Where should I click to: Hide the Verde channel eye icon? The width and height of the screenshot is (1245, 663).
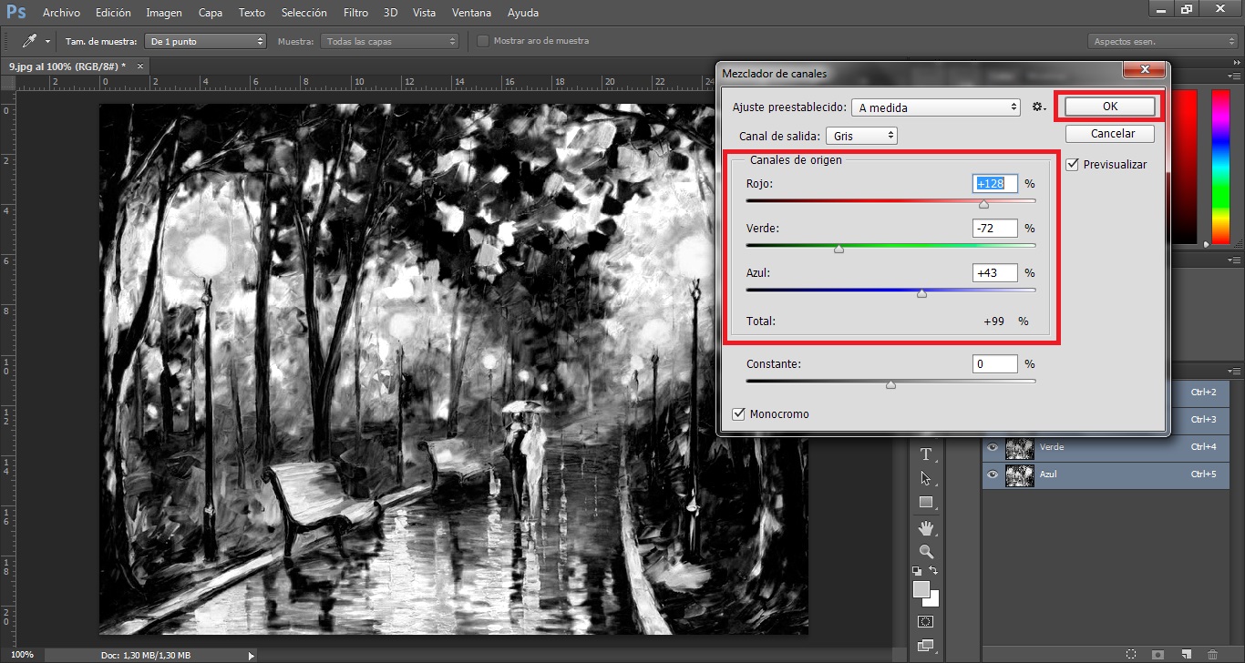[992, 447]
